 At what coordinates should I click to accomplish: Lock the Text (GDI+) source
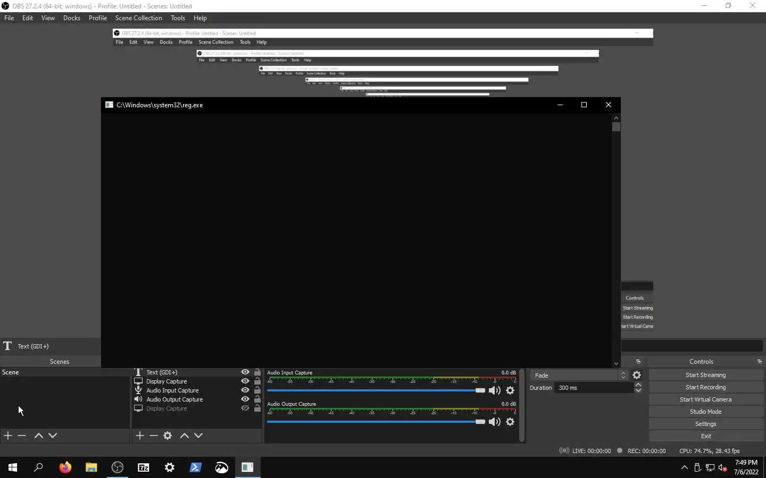click(x=257, y=372)
